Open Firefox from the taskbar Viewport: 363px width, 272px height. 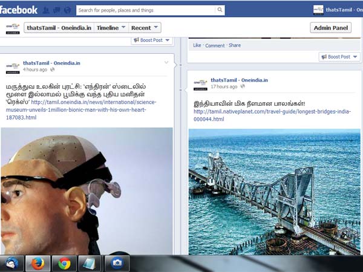(x=38, y=264)
